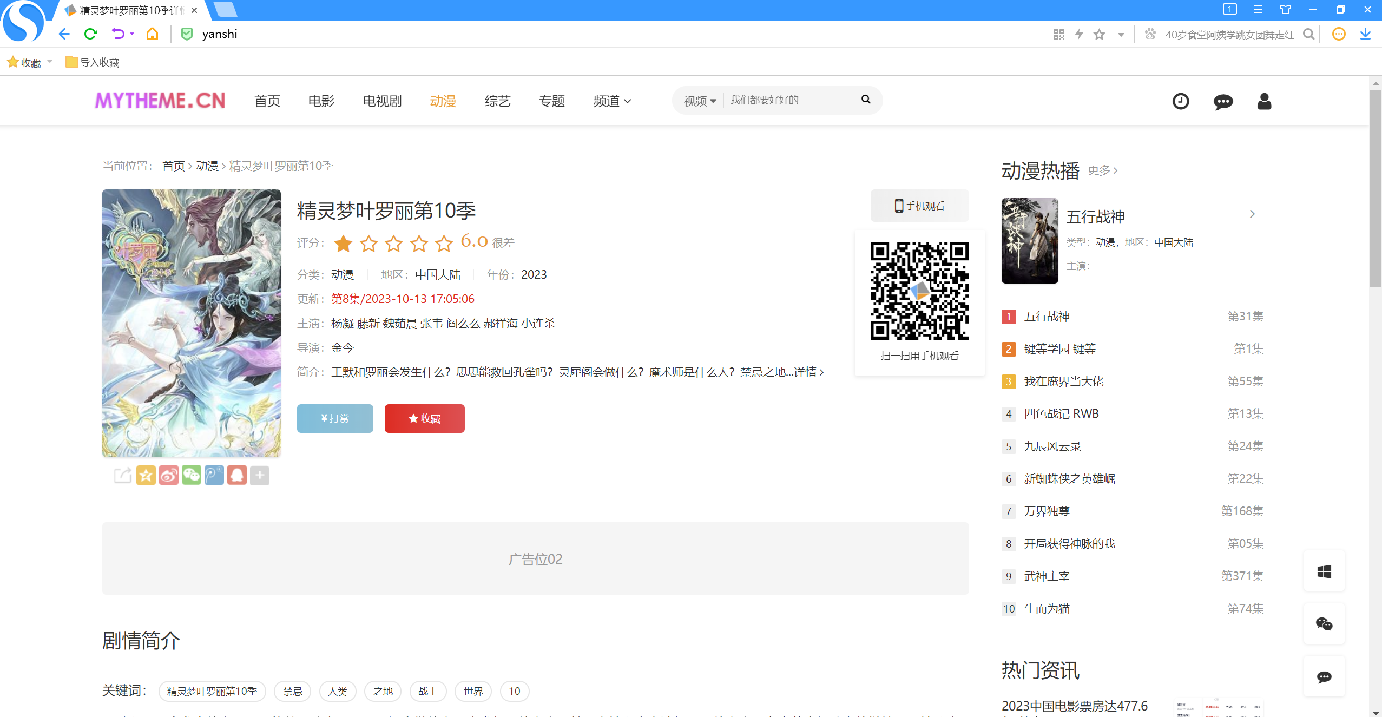Click the 精灵梦叶罗丽 poster thumbnail
The height and width of the screenshot is (717, 1382).
click(192, 323)
